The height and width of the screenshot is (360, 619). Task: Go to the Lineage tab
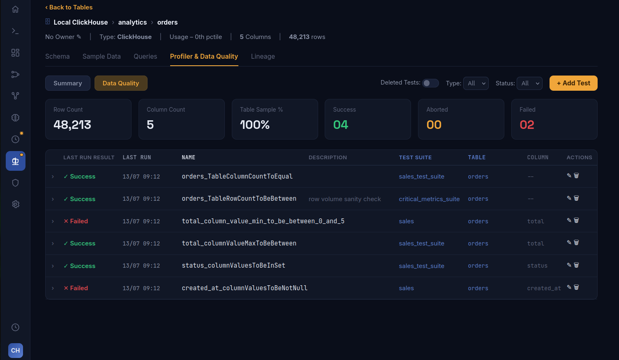263,57
